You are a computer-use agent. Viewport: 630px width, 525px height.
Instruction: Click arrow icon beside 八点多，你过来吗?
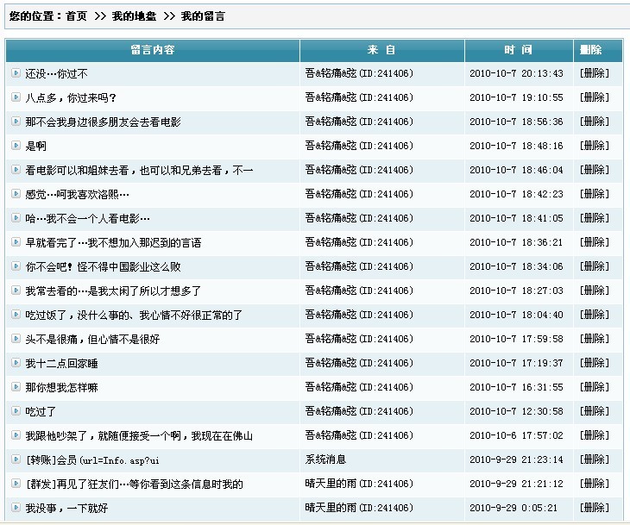[x=16, y=97]
